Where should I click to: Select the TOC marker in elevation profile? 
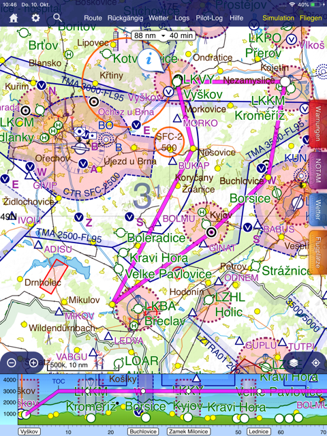(x=59, y=381)
